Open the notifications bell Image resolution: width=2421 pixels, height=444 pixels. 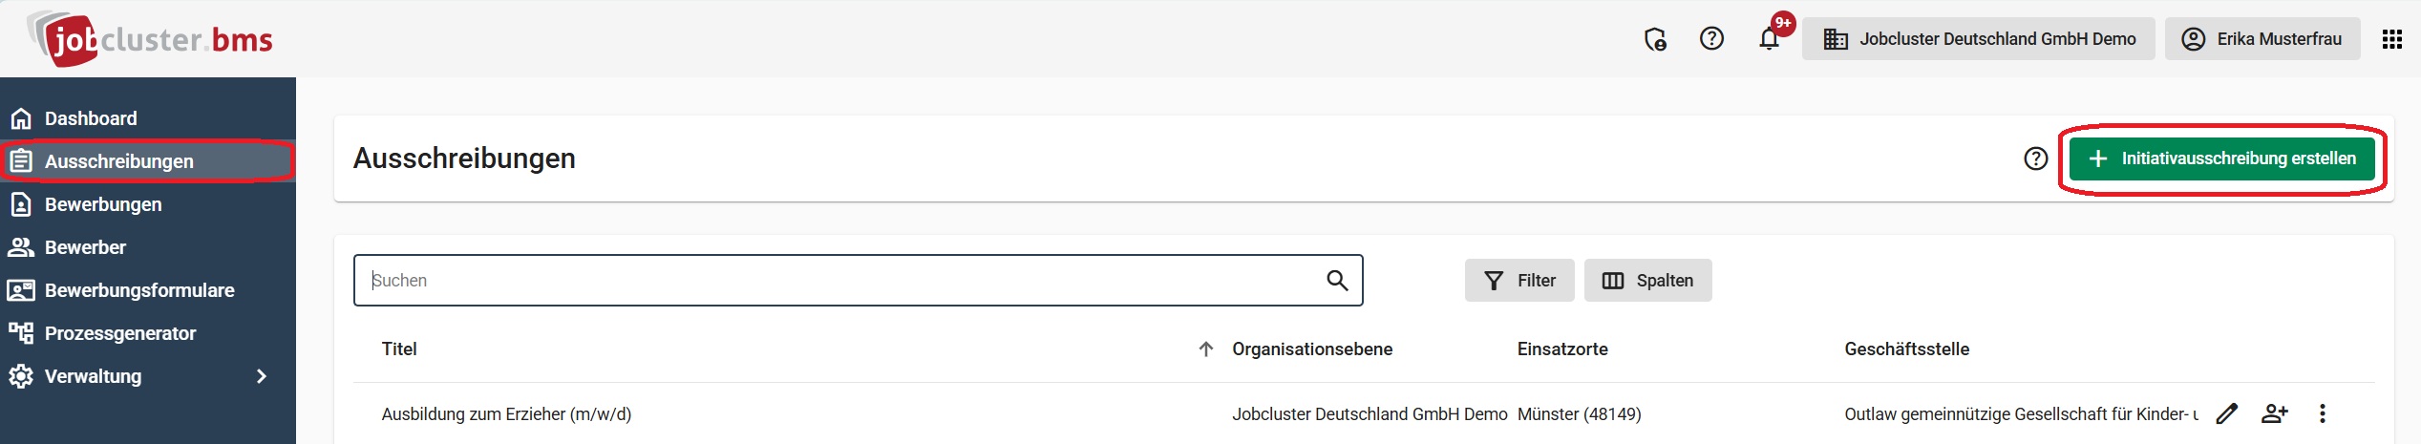pyautogui.click(x=1769, y=39)
